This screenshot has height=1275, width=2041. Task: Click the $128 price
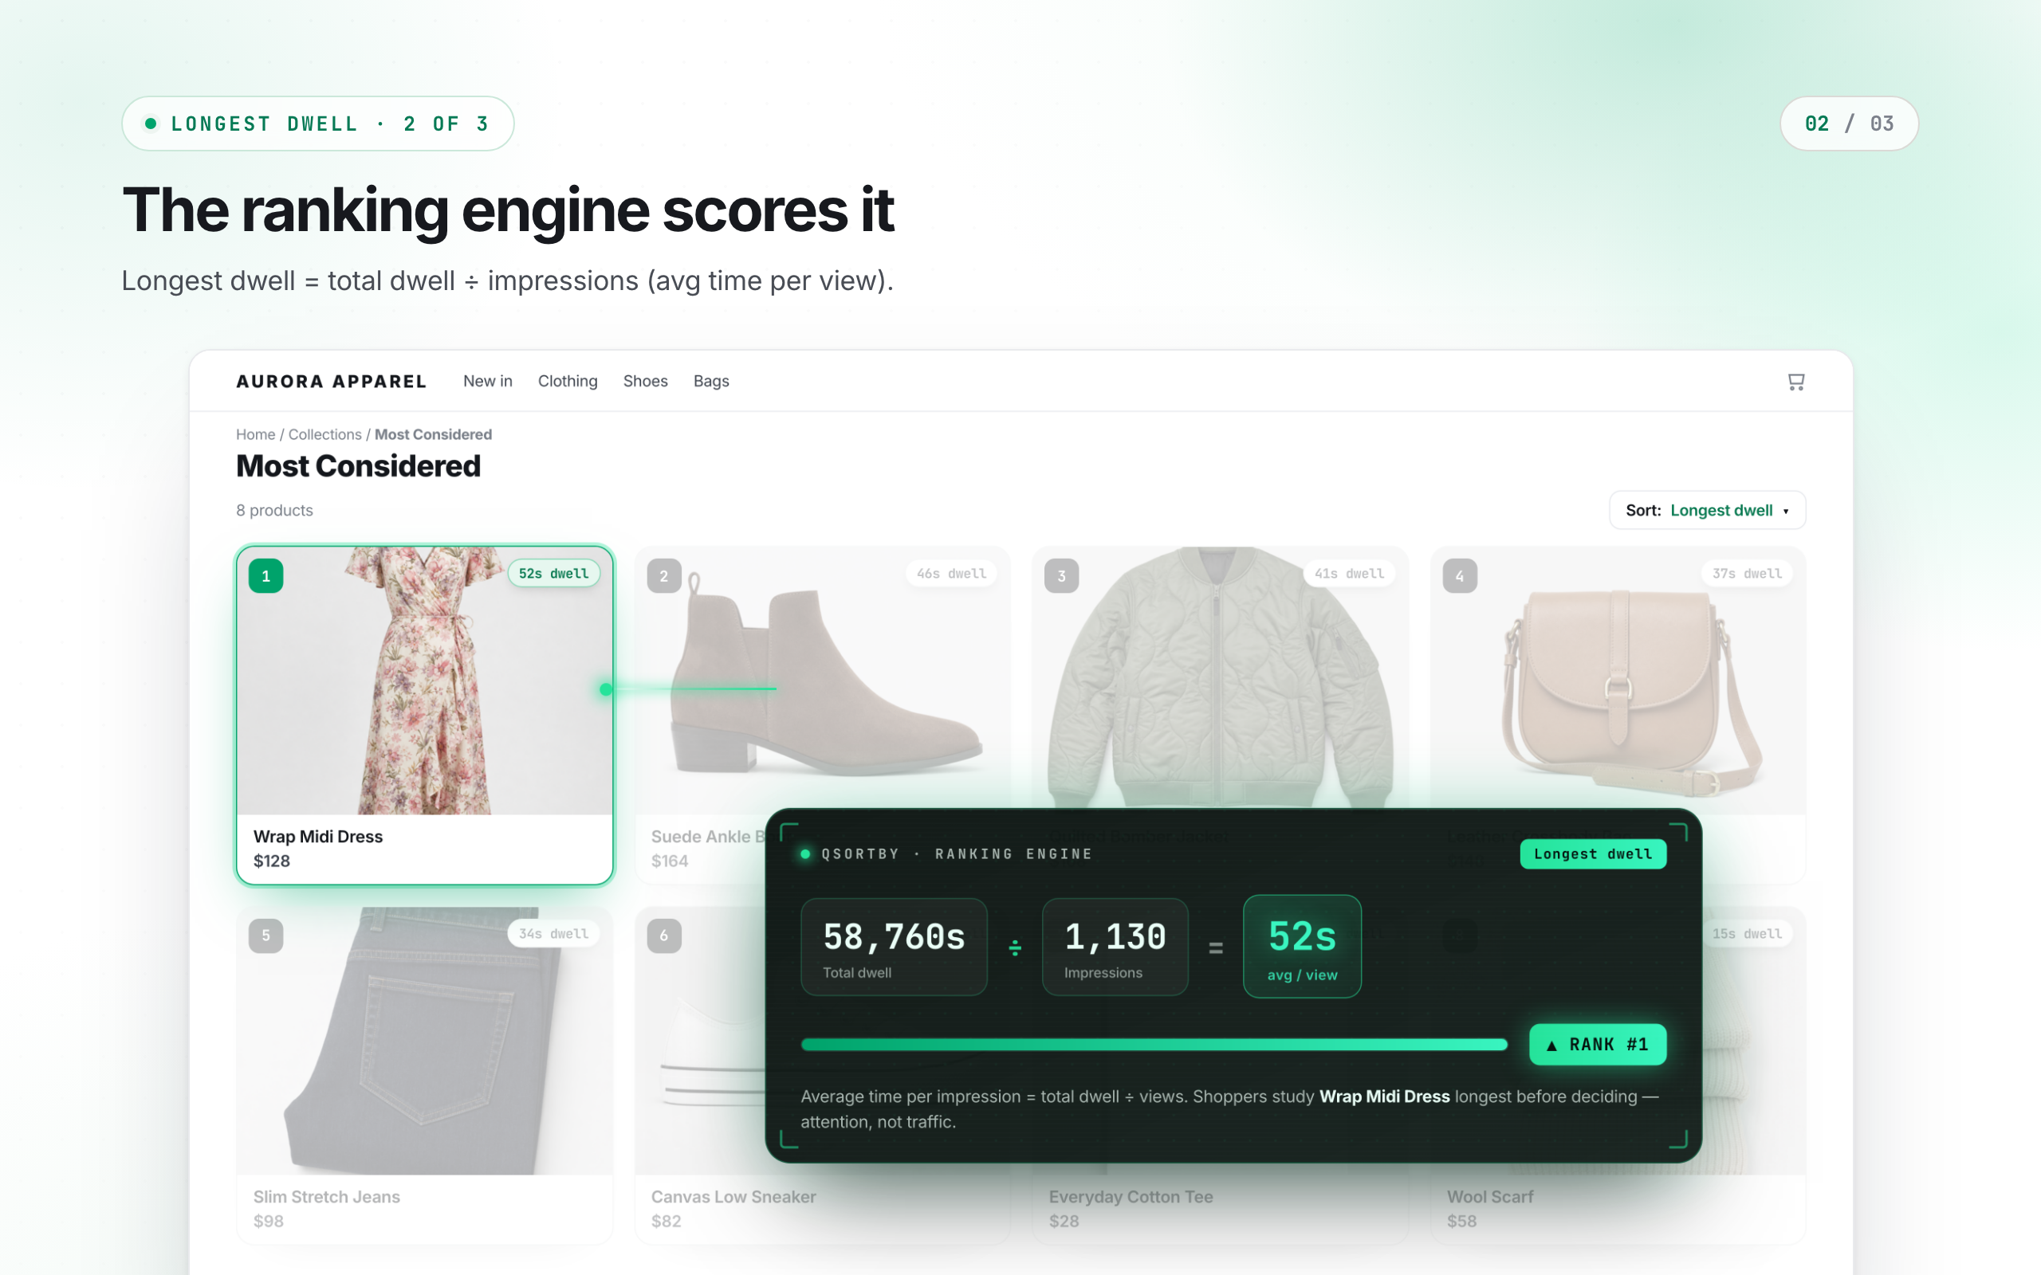coord(272,861)
